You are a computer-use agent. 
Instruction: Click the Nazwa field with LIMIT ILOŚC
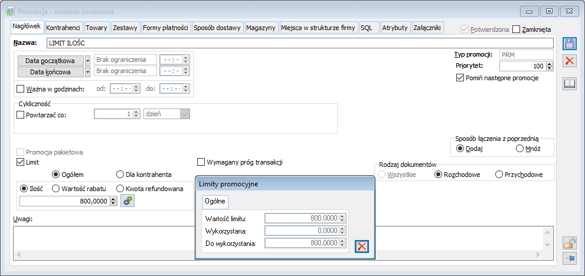point(300,43)
